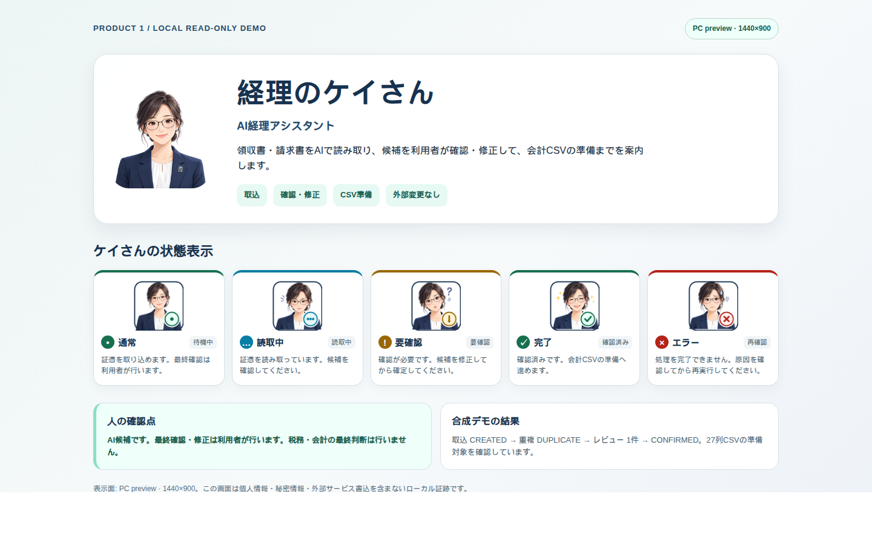
Task: Click the 再確認 status badge
Action: (757, 343)
